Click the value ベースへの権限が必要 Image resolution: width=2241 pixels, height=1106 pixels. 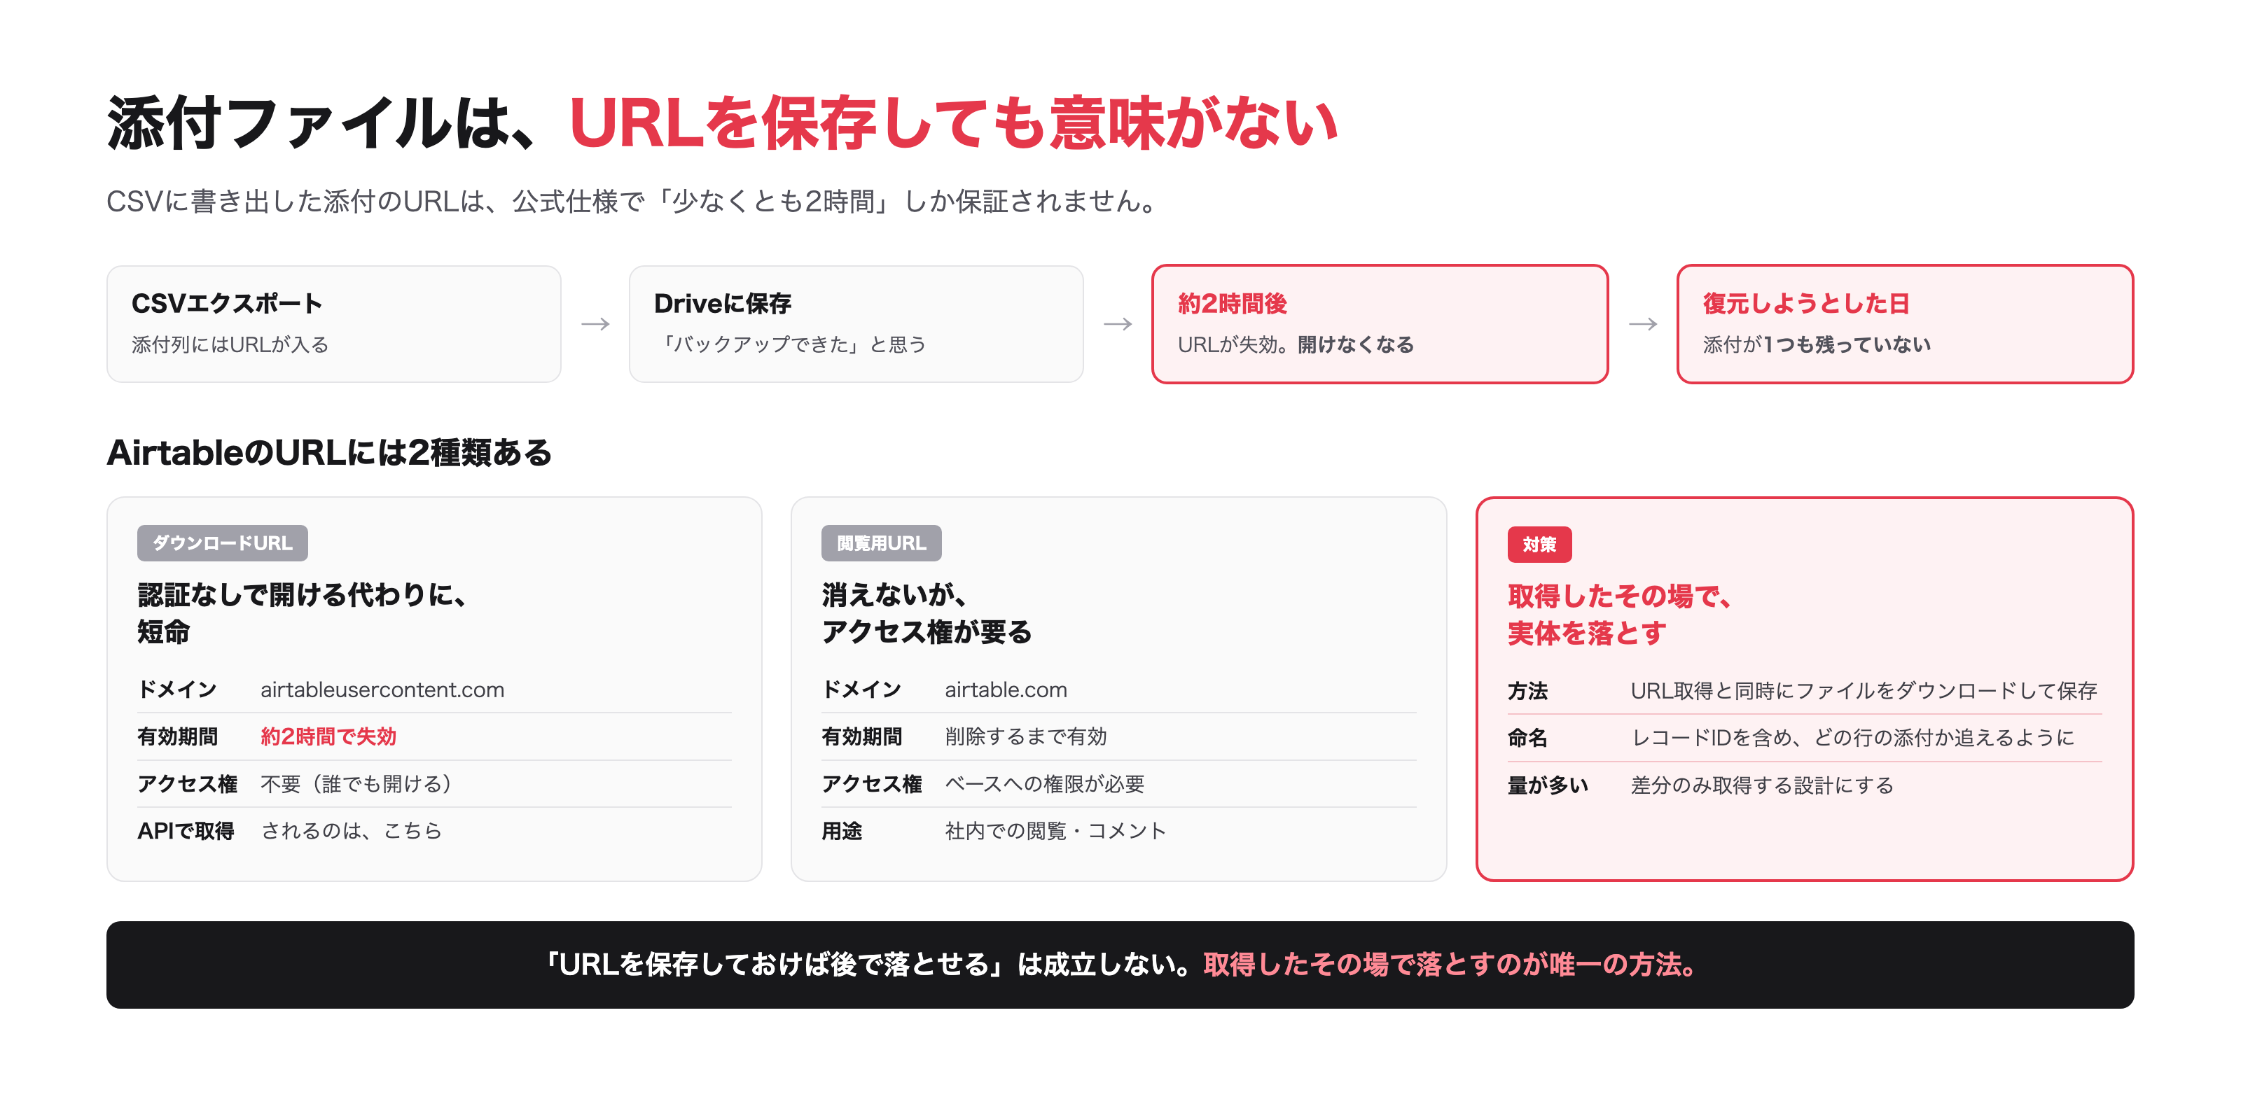coord(1045,783)
